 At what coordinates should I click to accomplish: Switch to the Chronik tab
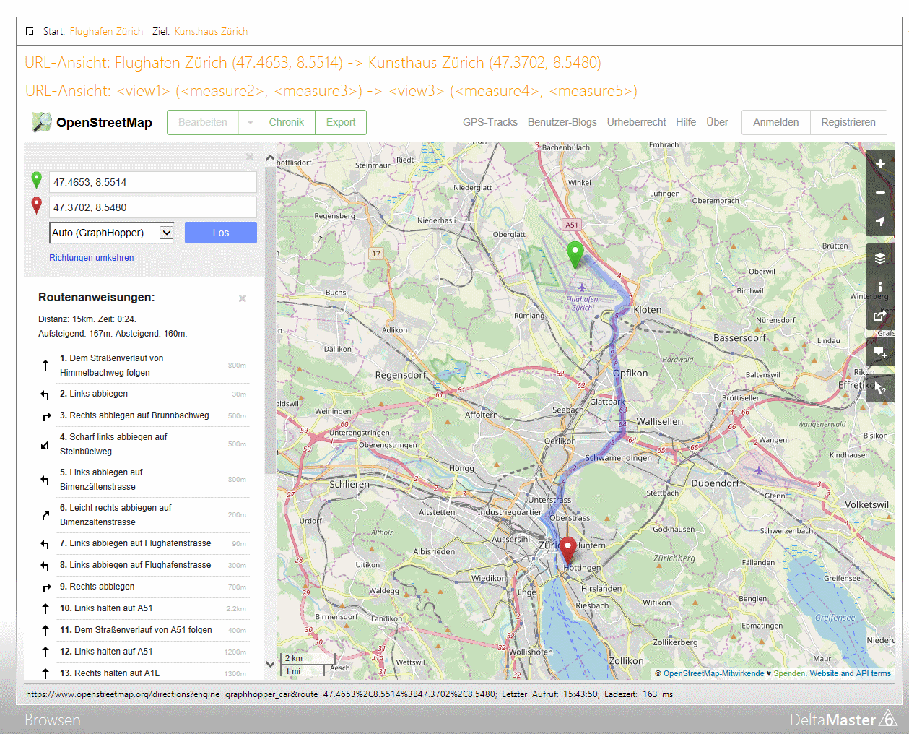[x=287, y=123]
